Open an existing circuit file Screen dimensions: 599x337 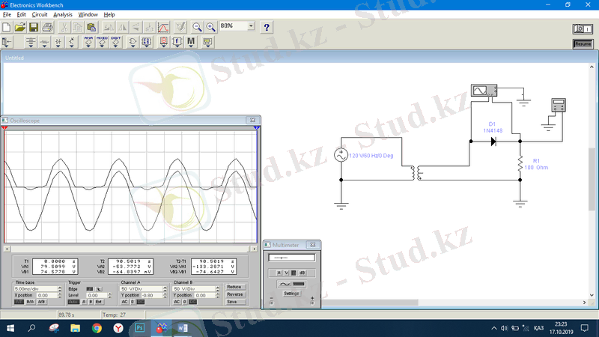click(20, 27)
